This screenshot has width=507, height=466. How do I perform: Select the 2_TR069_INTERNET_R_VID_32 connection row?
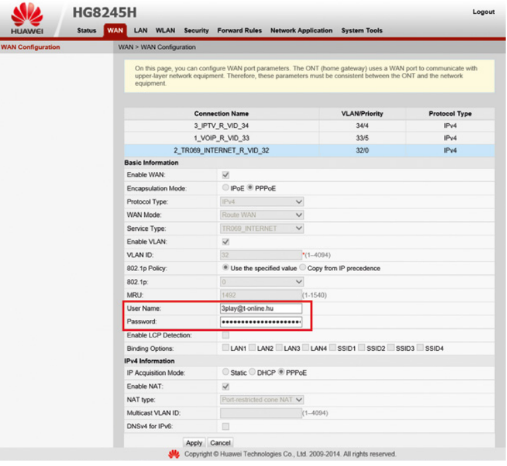click(309, 151)
